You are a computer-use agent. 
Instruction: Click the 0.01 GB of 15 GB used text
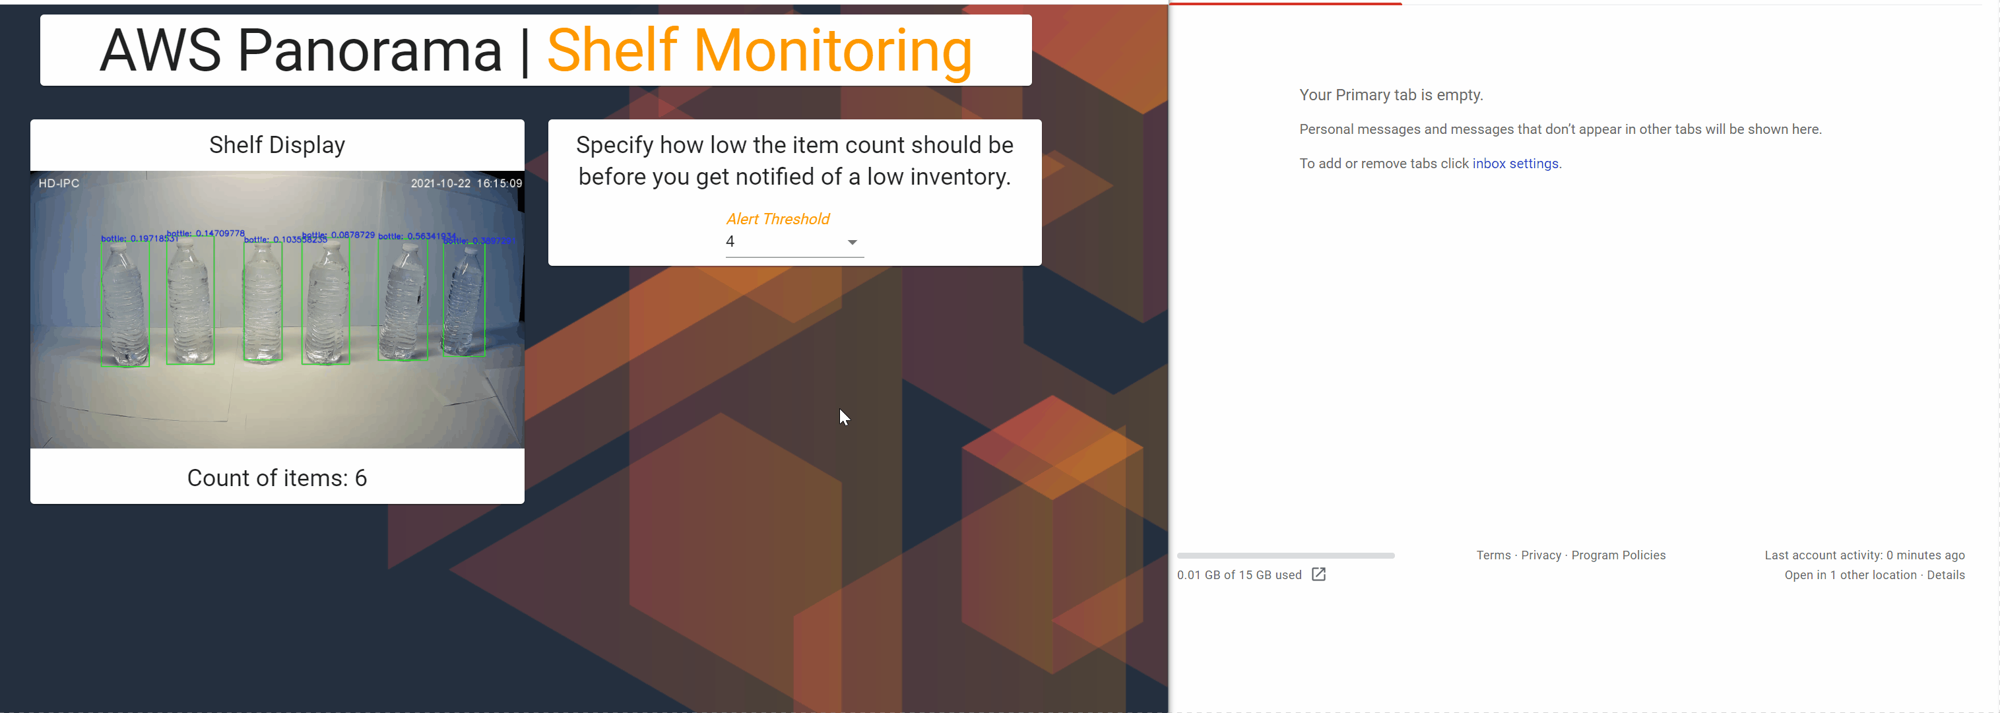pos(1239,575)
